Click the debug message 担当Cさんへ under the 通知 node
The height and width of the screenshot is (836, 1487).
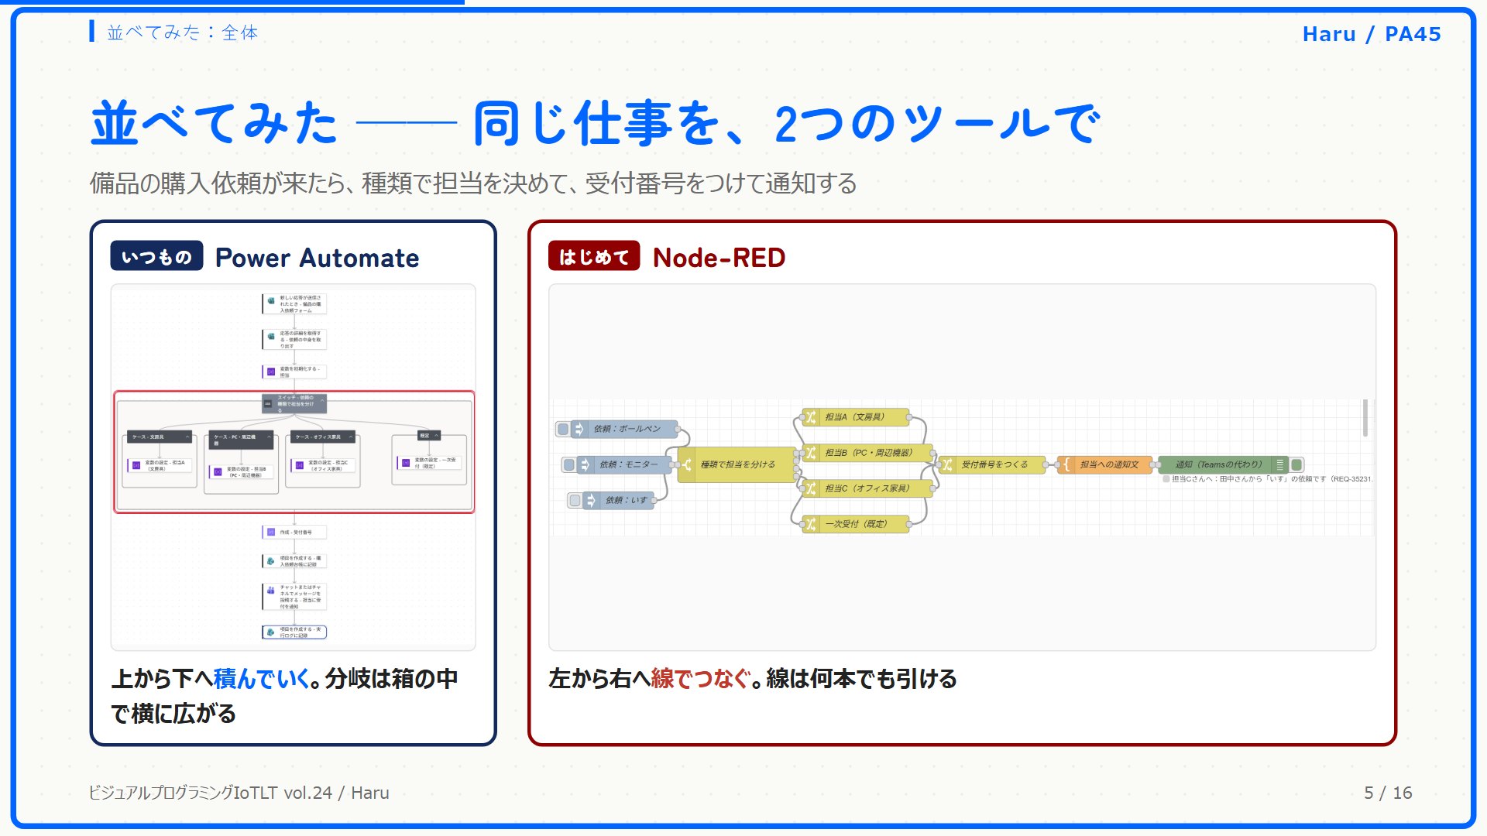tap(1269, 479)
